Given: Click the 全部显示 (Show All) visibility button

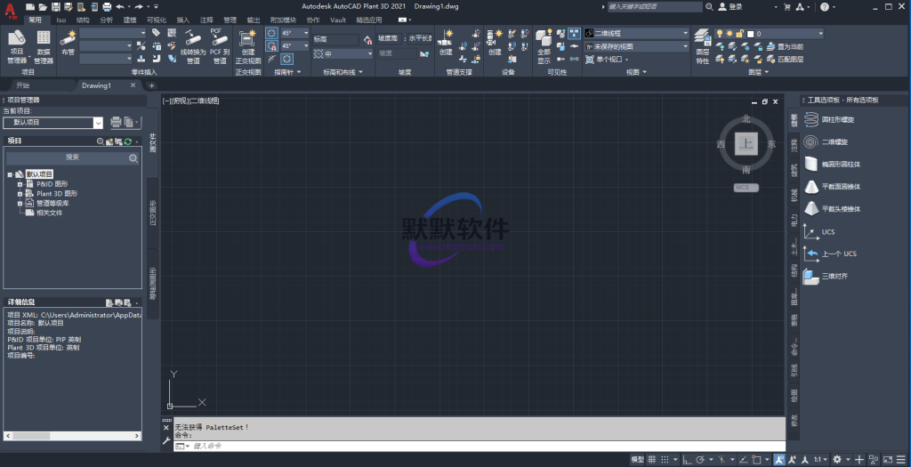Looking at the screenshot, I should (x=544, y=44).
